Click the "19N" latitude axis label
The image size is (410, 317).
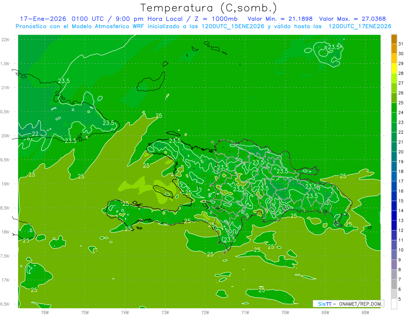(x=5, y=184)
